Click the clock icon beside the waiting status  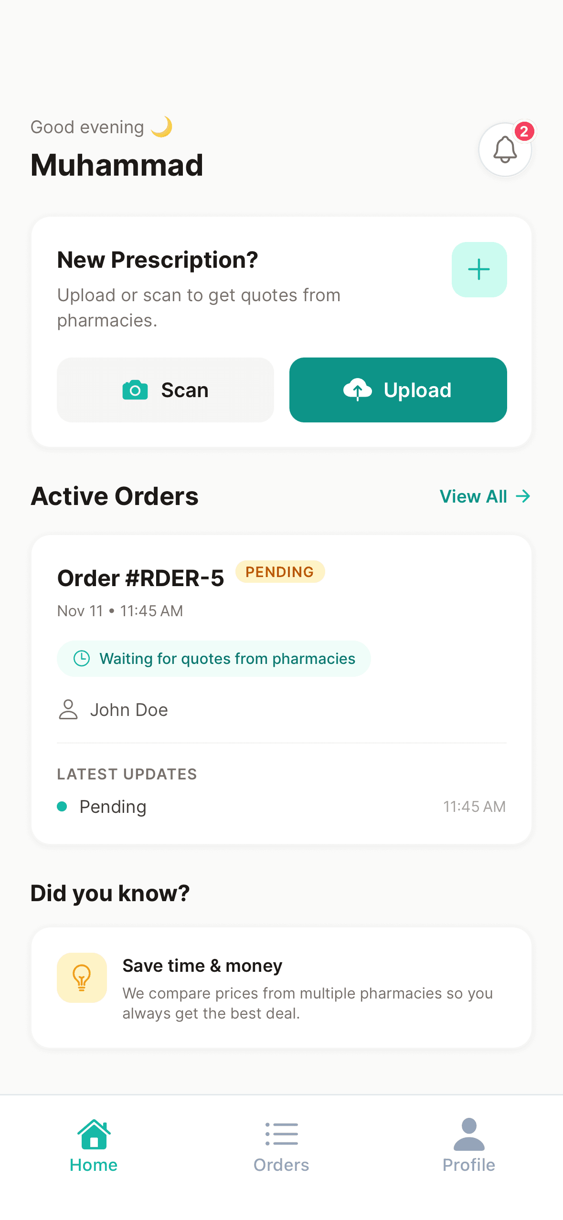81,658
